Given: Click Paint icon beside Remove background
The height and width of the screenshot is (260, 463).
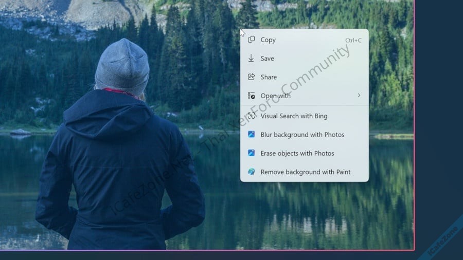Looking at the screenshot, I should [252, 172].
